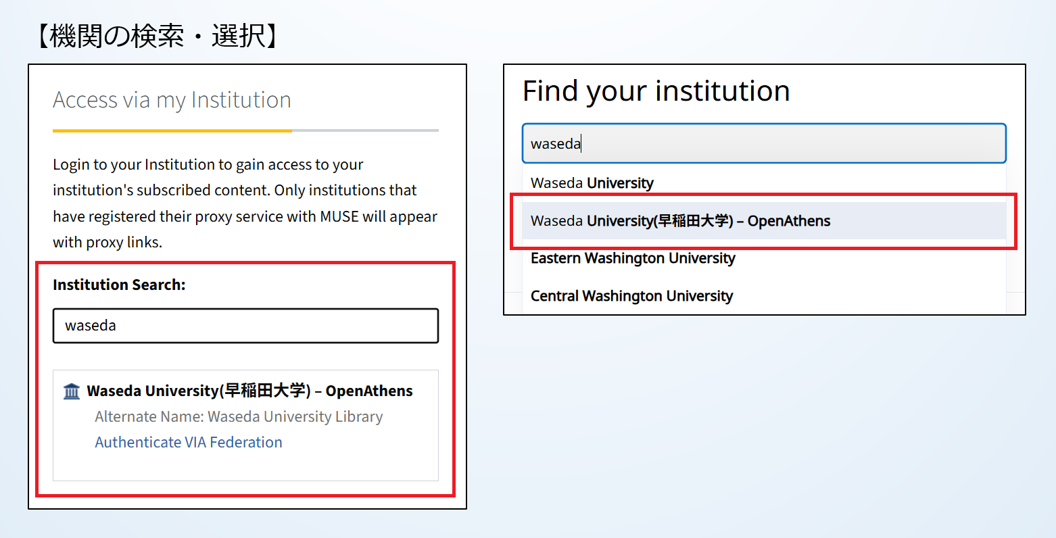Click the Institution Search text box
This screenshot has height=538, width=1056.
click(x=245, y=326)
